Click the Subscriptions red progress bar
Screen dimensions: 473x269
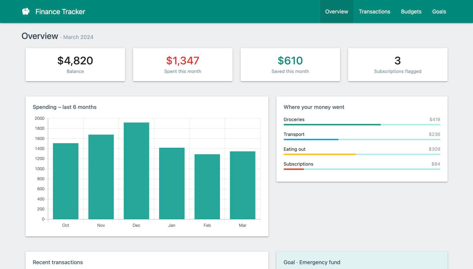[x=294, y=169]
